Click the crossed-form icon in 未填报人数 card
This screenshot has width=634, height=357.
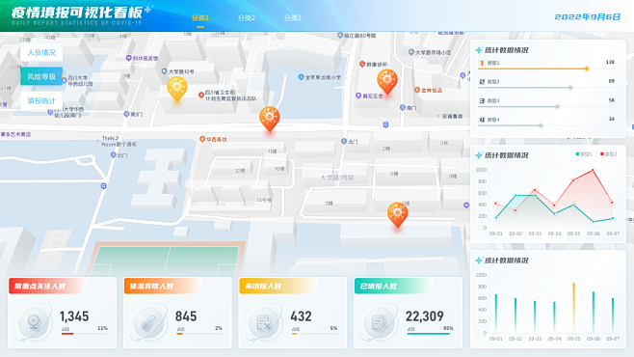pos(264,322)
